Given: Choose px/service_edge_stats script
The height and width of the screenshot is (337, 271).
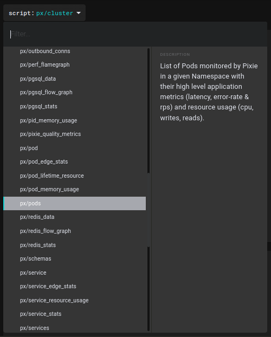Looking at the screenshot, I should (x=74, y=287).
